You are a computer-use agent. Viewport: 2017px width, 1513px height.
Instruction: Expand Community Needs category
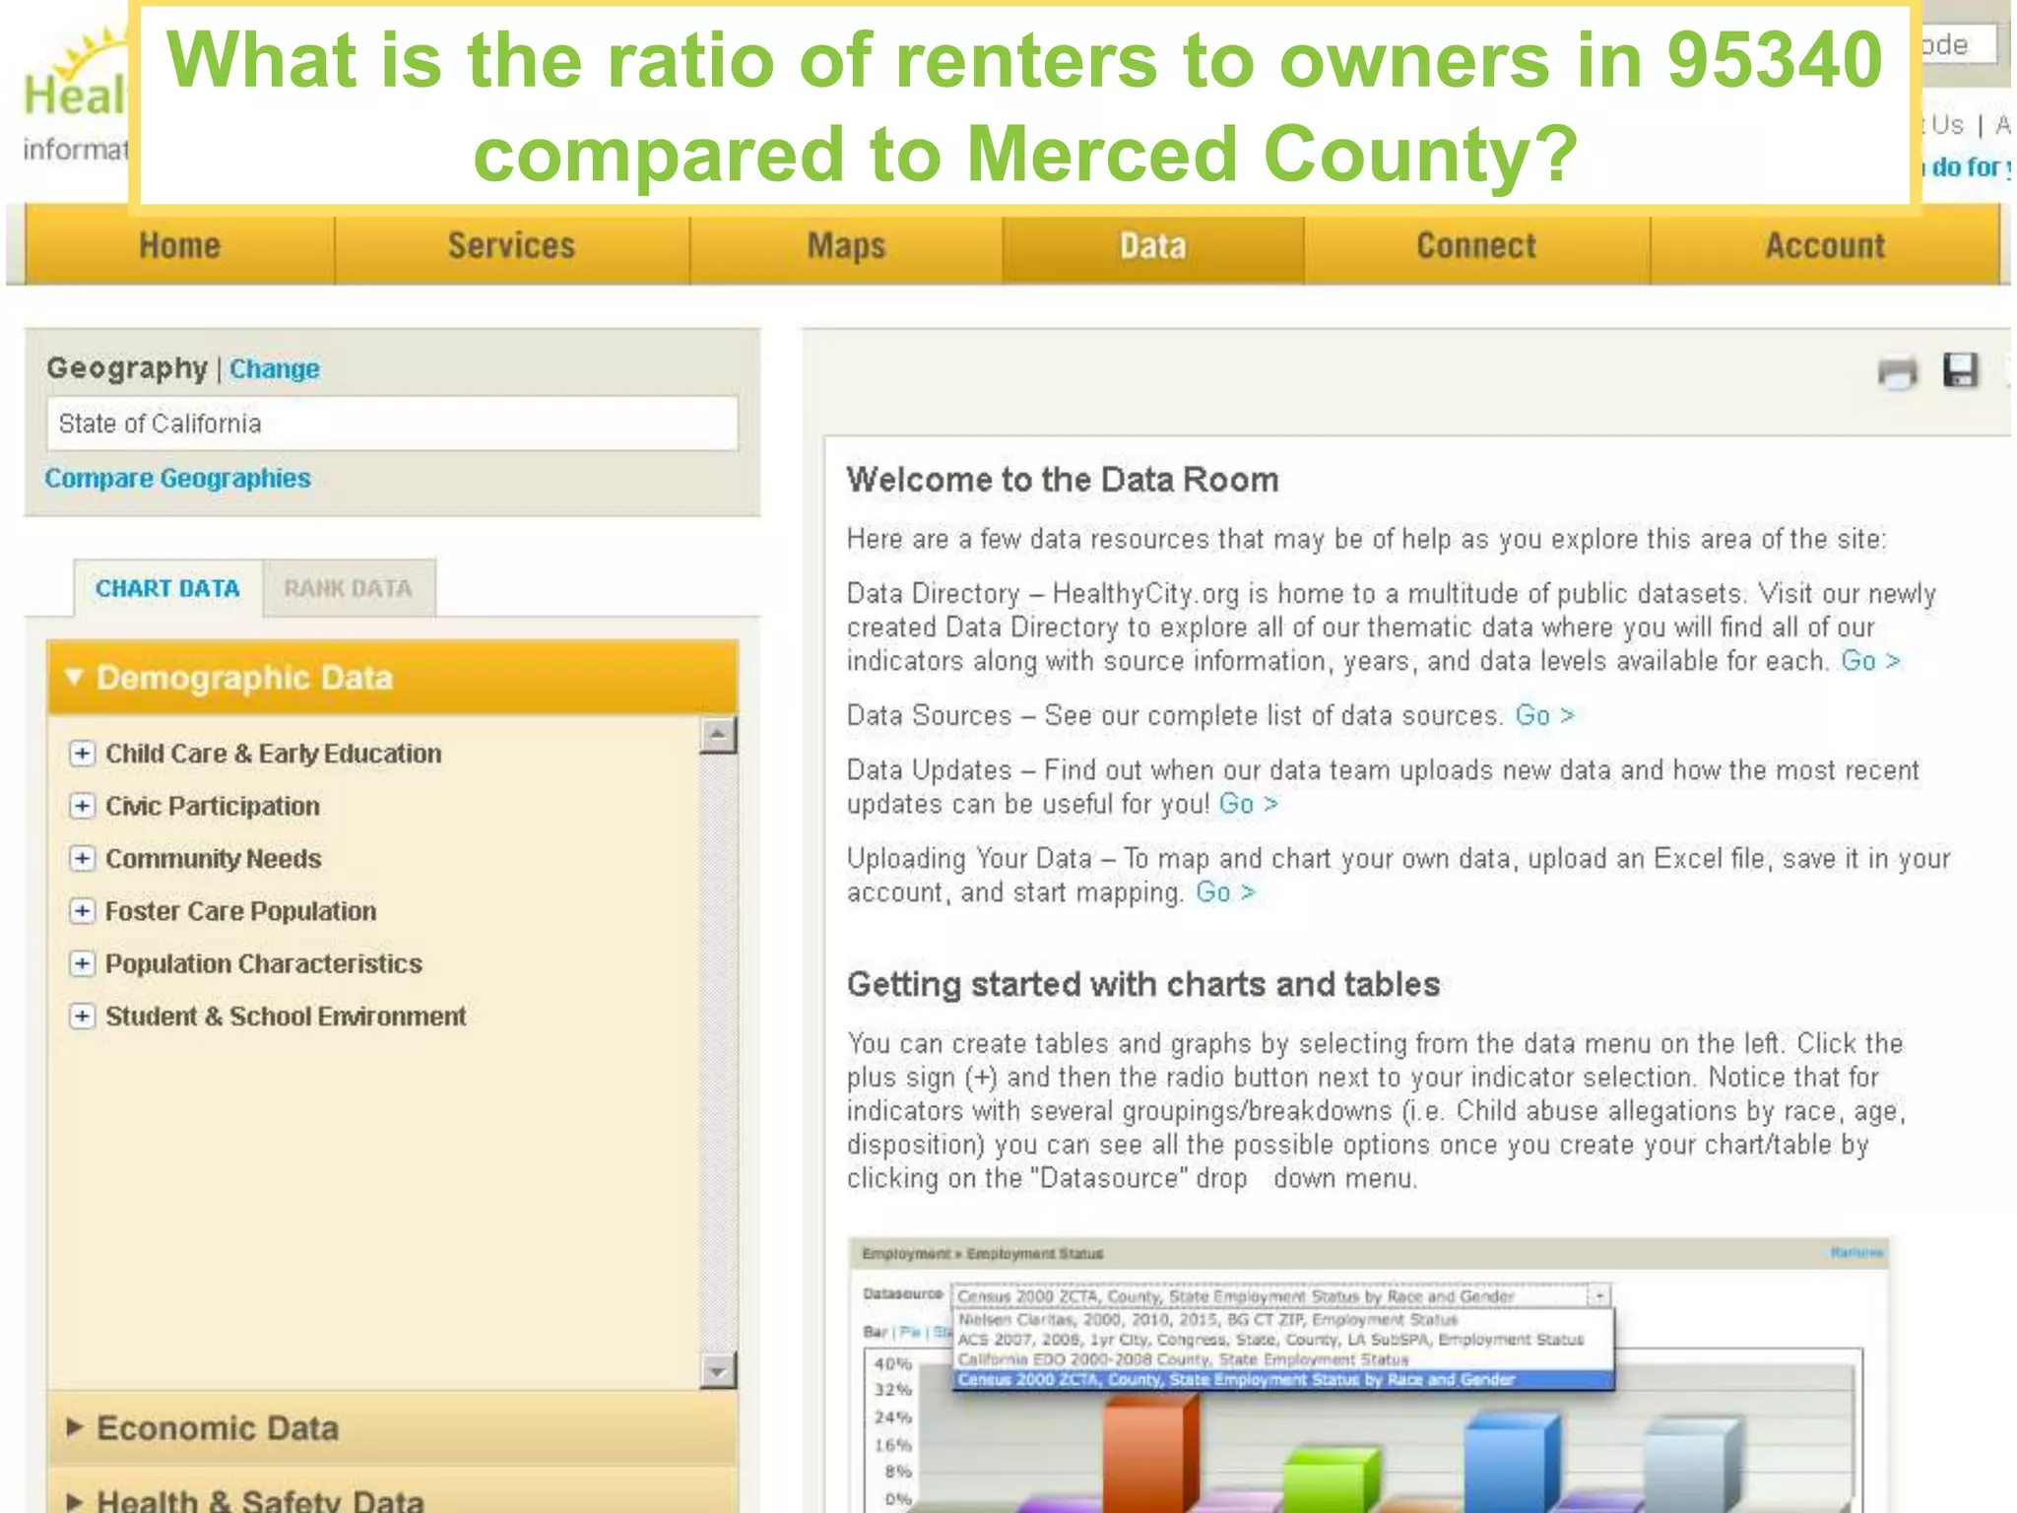82,858
